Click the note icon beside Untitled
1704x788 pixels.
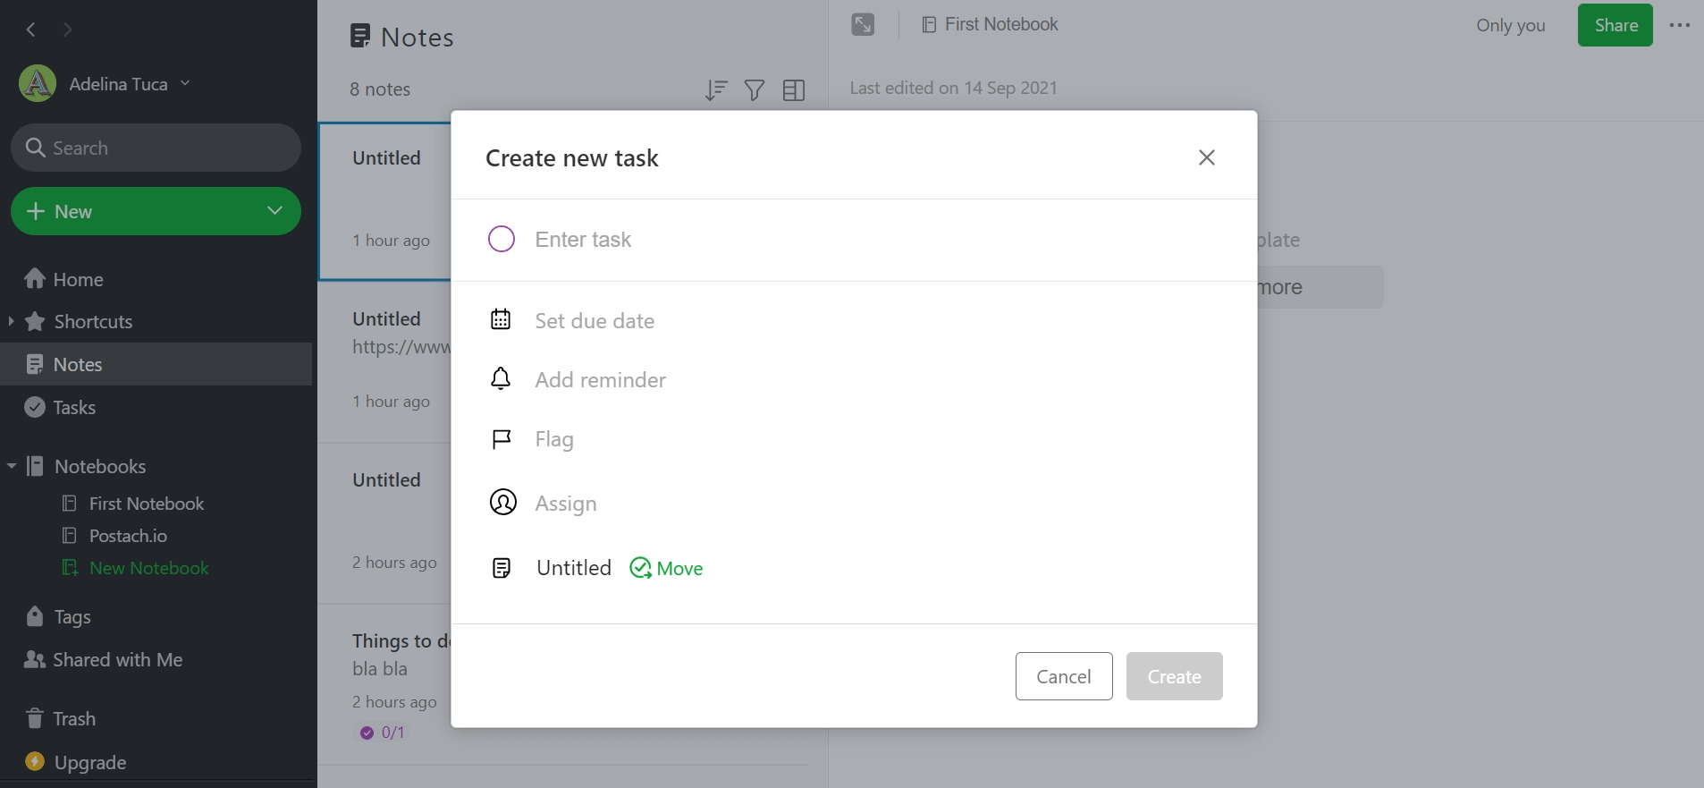pyautogui.click(x=502, y=568)
